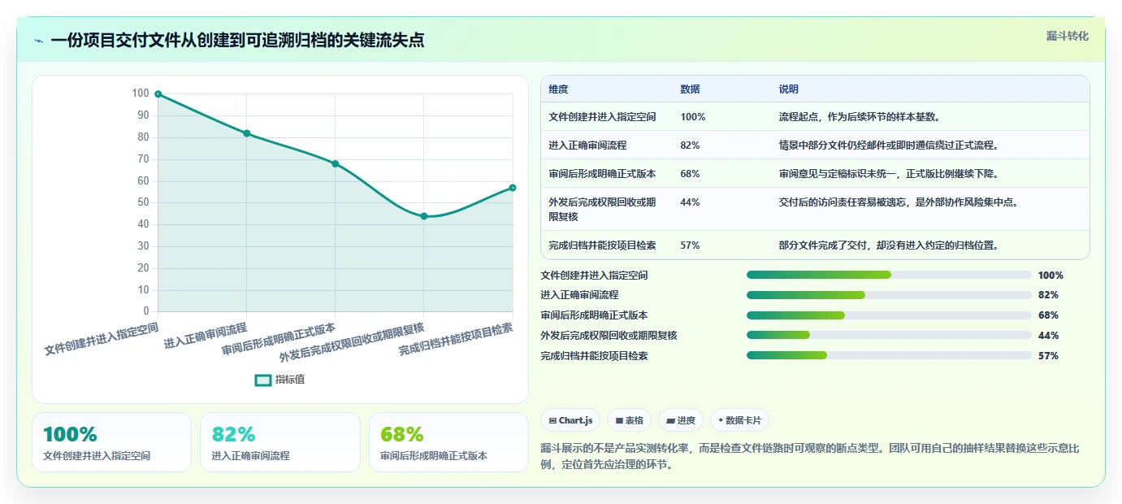Click the description 审阅意见与定稿标识未统一
The image size is (1122, 504).
point(888,174)
